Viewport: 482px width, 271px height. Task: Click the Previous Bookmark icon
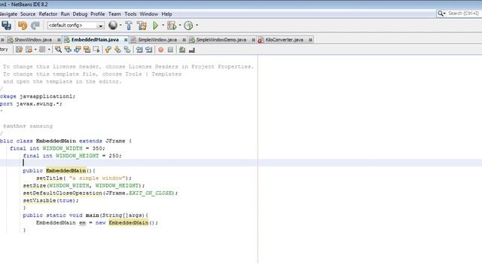108,50
